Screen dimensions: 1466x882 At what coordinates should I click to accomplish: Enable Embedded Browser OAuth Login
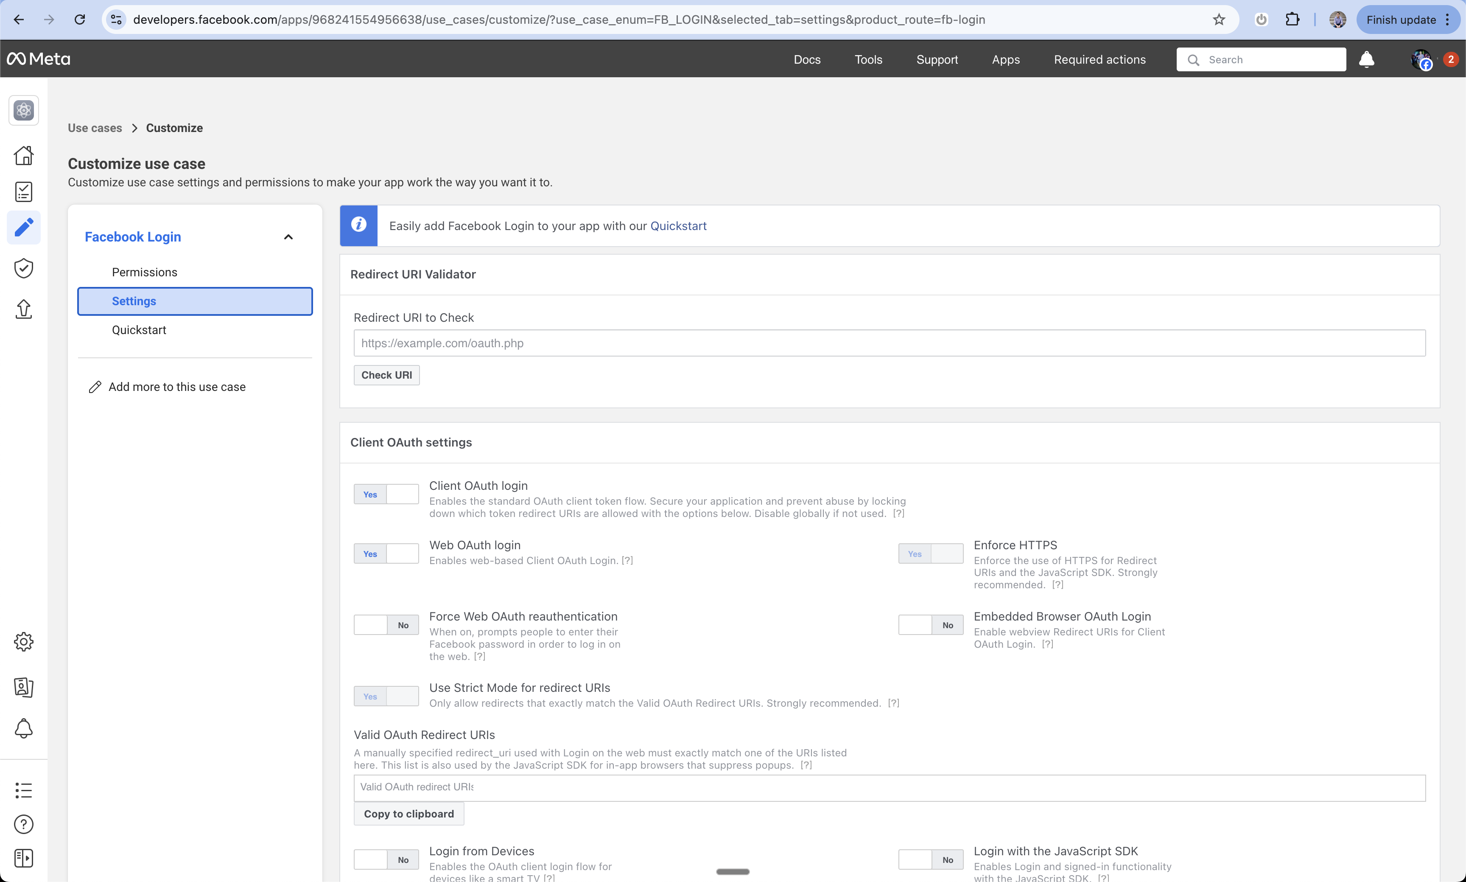point(930,625)
